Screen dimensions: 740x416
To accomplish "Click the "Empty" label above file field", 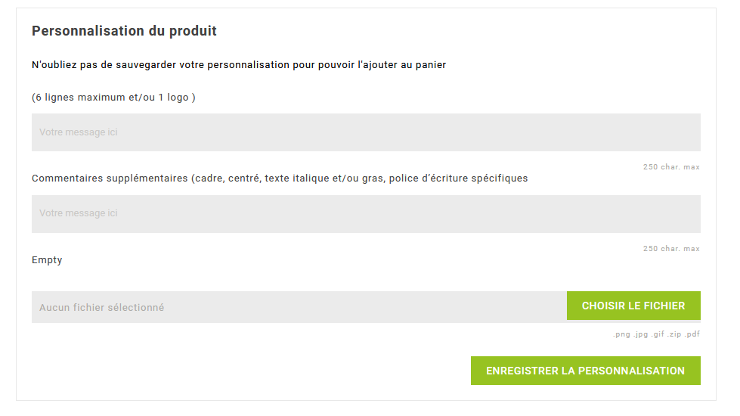I will coord(47,260).
